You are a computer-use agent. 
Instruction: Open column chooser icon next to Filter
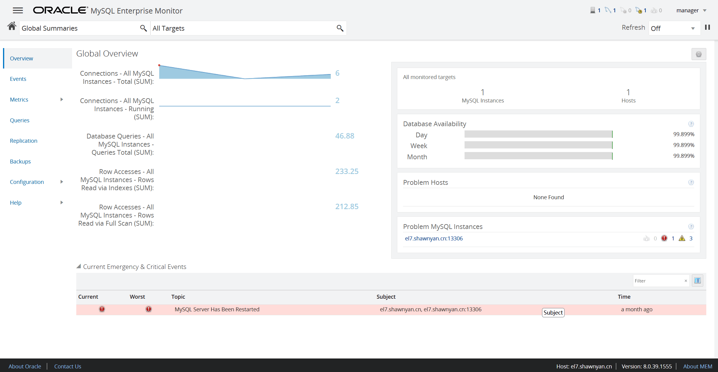pyautogui.click(x=698, y=281)
